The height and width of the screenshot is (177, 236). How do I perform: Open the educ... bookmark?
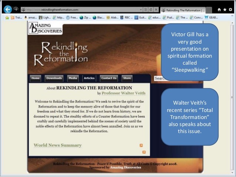pos(154,18)
